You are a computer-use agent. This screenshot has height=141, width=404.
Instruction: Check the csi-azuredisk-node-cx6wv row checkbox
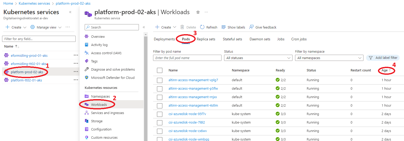[160, 131]
